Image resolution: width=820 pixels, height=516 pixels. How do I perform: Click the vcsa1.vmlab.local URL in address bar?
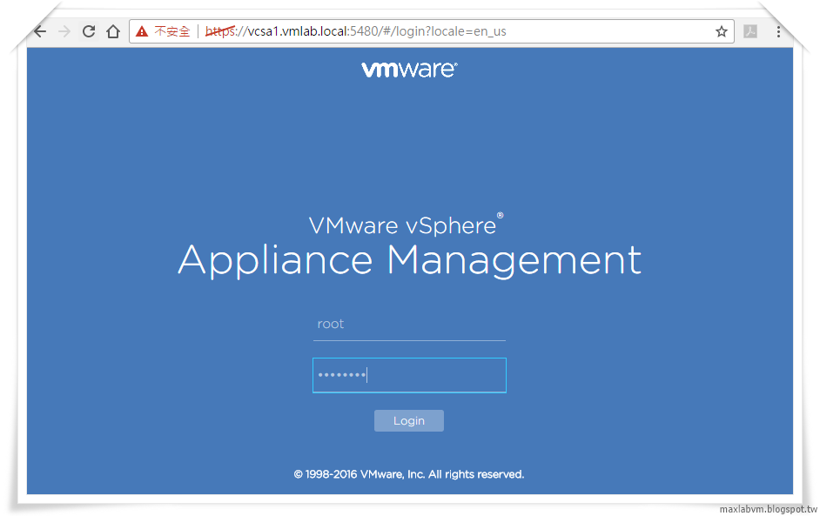point(356,31)
